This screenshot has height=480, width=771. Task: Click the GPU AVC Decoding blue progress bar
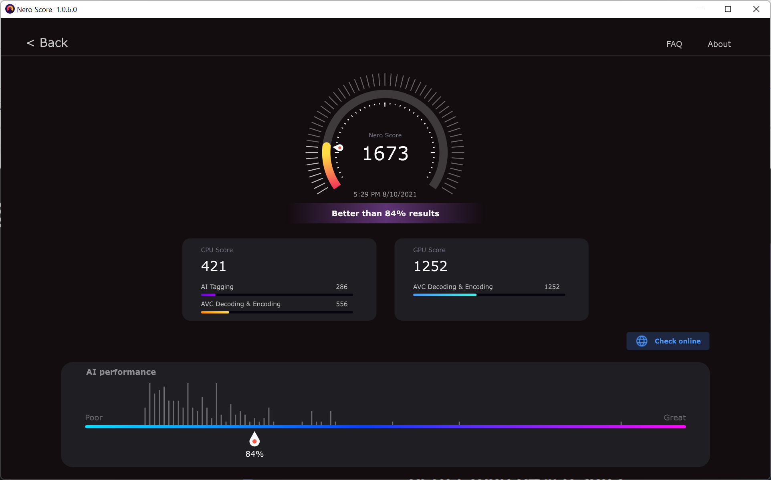tap(445, 295)
